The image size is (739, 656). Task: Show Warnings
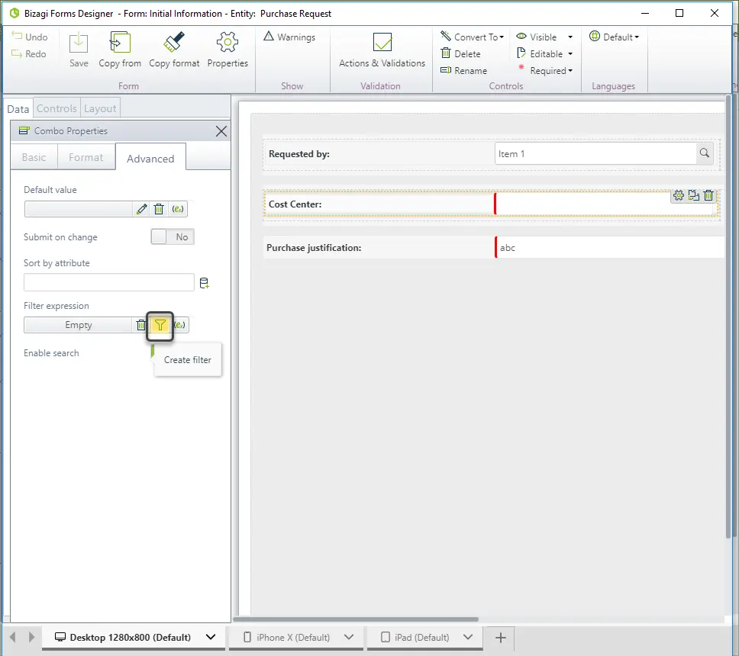tap(289, 37)
